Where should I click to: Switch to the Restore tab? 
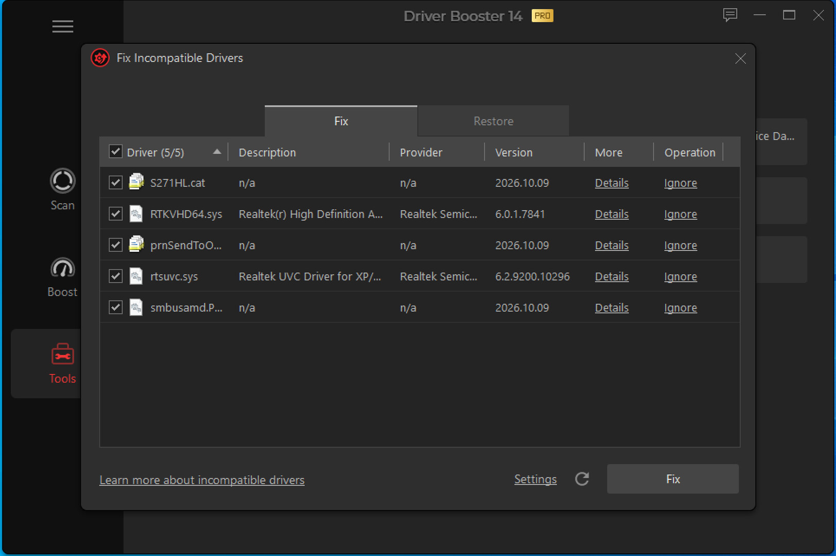point(493,121)
